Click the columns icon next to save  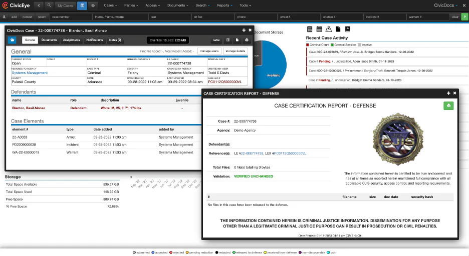click(228, 40)
